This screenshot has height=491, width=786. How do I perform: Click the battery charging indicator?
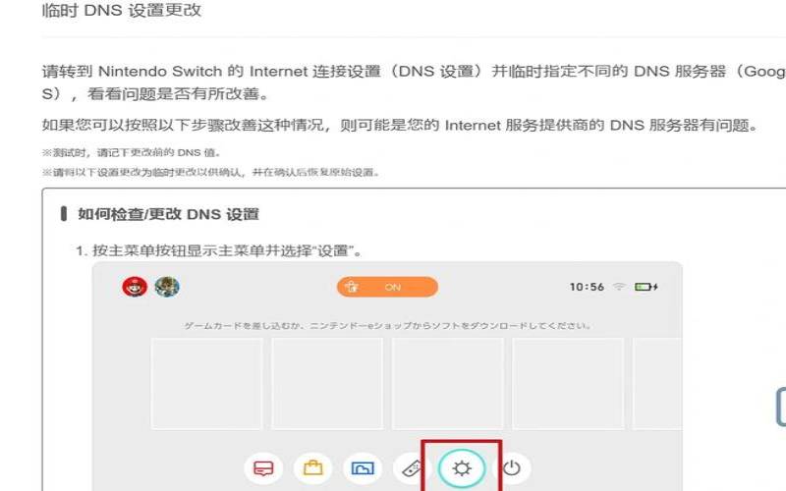(646, 287)
